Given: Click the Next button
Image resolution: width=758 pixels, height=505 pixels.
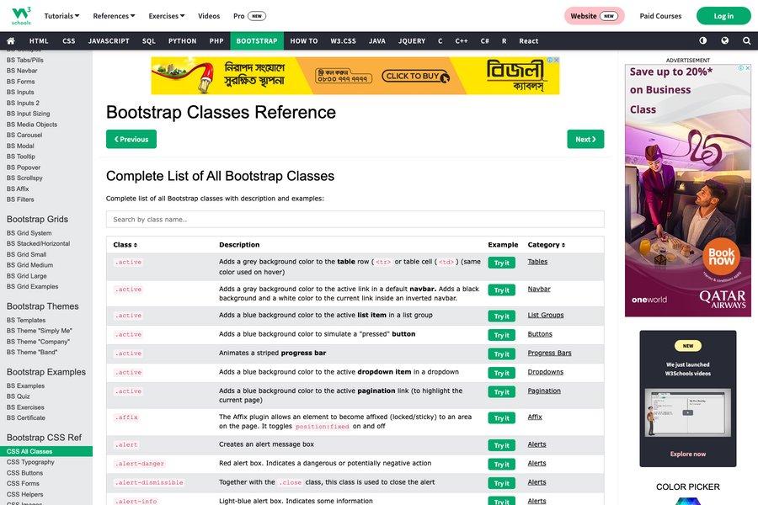Looking at the screenshot, I should pos(585,139).
